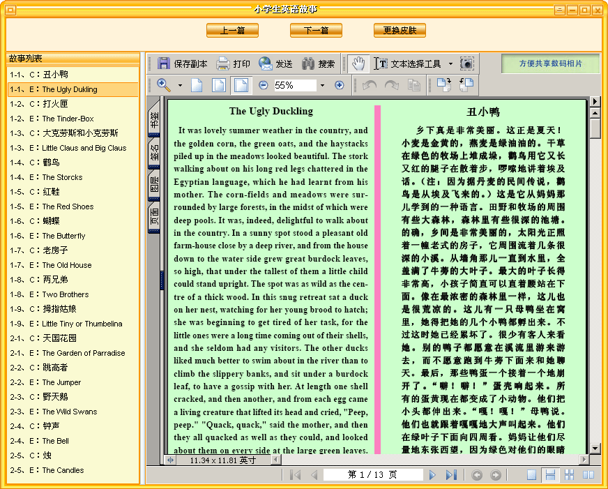Click the Snapshot camera tool
608x489 pixels.
point(467,63)
